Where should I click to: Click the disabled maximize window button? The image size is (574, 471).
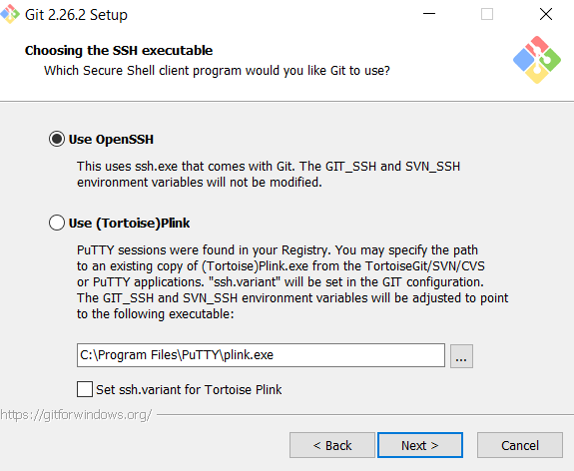(x=487, y=14)
